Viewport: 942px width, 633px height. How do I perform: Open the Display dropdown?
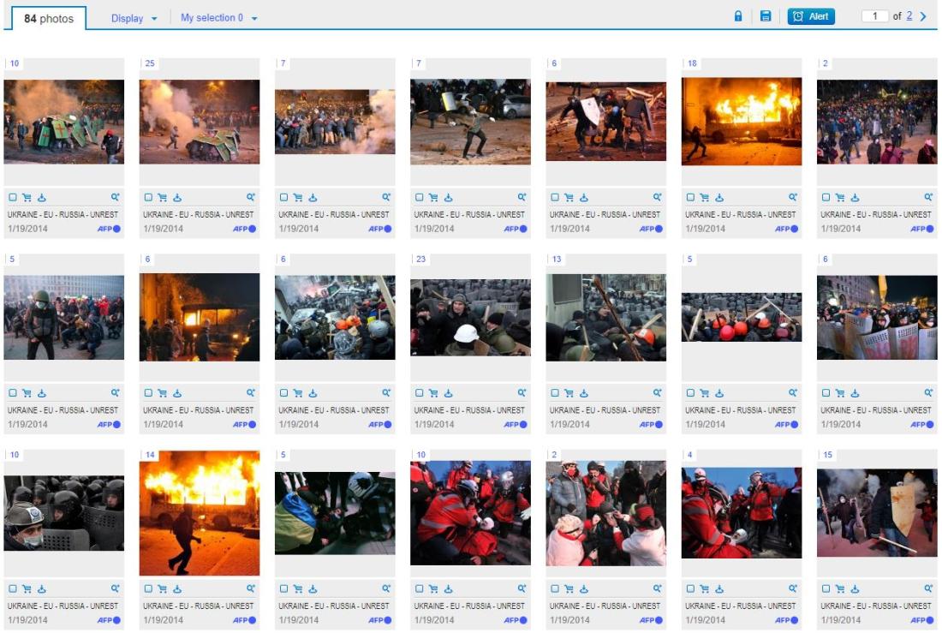click(134, 18)
